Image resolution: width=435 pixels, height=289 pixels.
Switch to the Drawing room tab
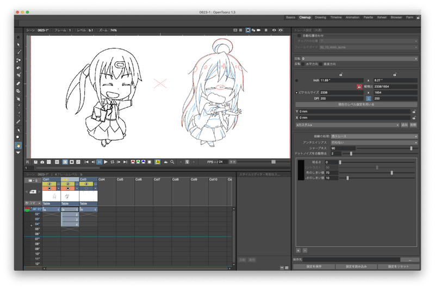320,17
